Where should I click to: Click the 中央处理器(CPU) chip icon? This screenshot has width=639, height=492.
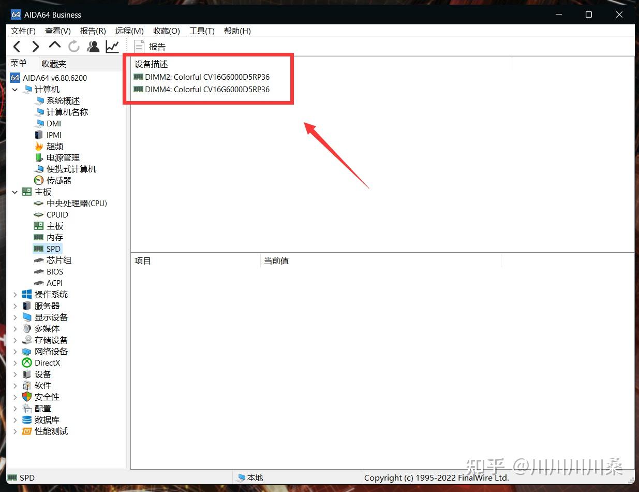coord(39,203)
